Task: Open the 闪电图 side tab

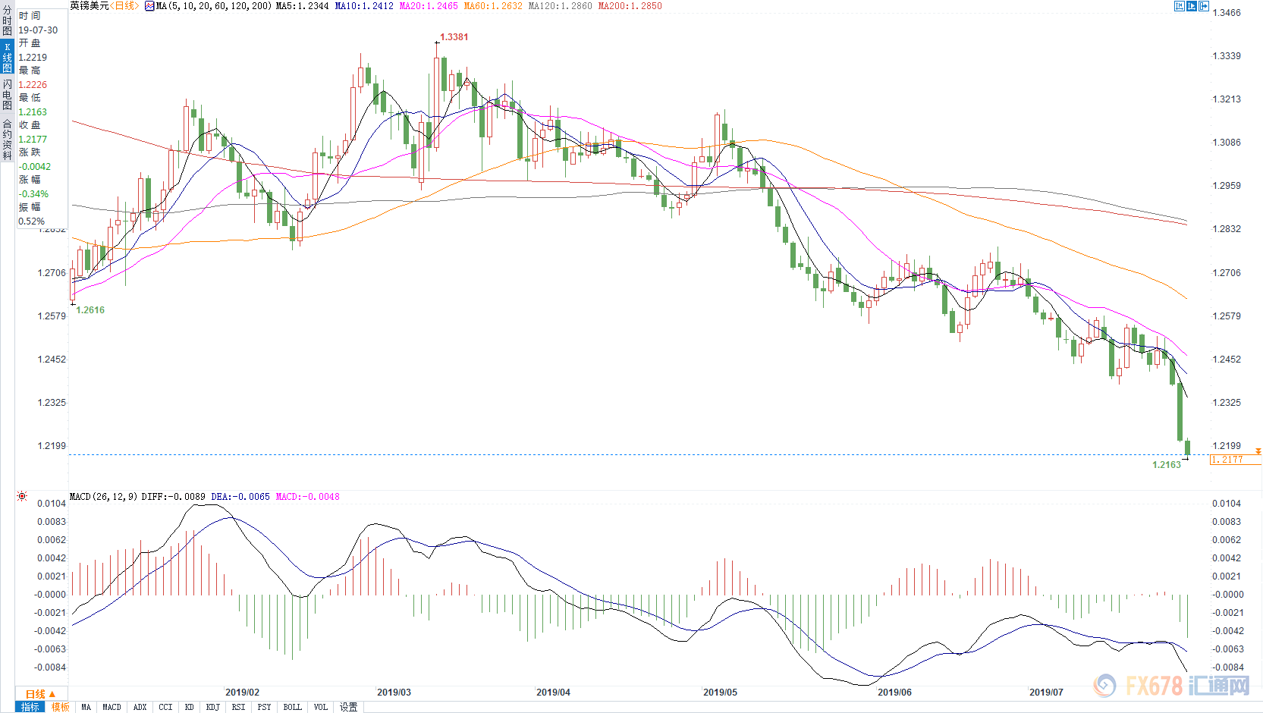Action: [x=8, y=95]
